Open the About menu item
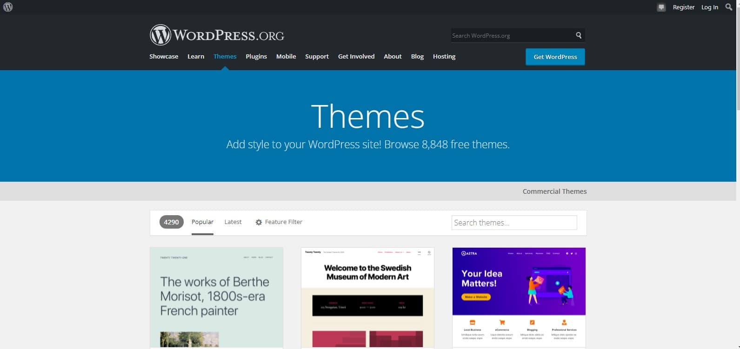The height and width of the screenshot is (349, 740). [x=393, y=56]
